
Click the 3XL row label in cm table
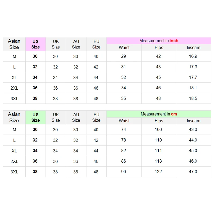tap(14, 172)
